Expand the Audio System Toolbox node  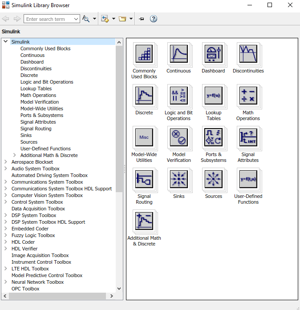tap(6, 169)
